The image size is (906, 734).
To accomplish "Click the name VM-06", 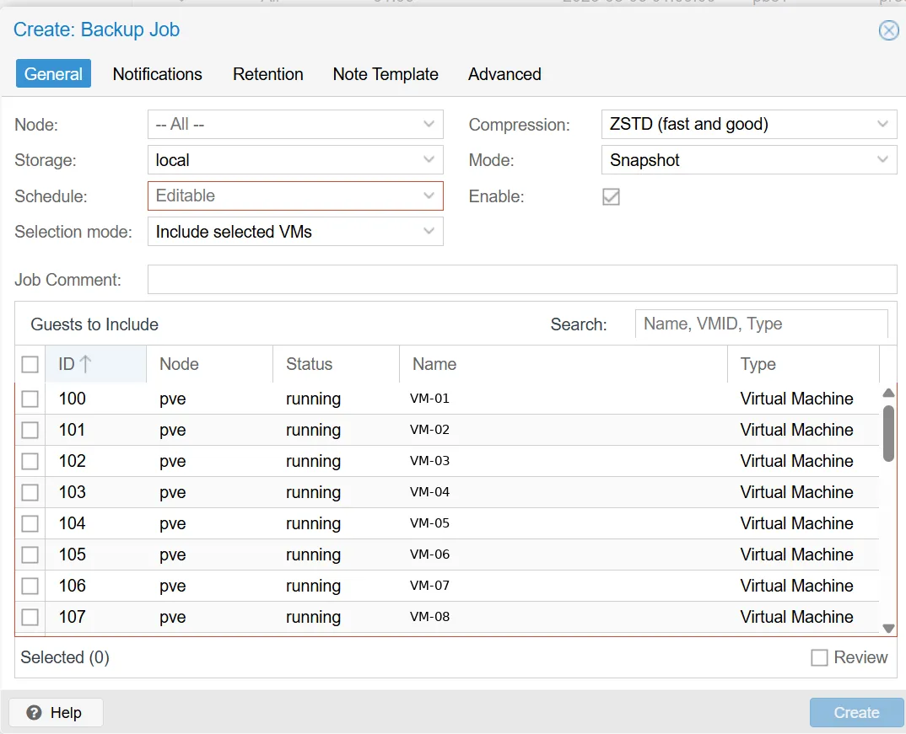I will point(430,554).
